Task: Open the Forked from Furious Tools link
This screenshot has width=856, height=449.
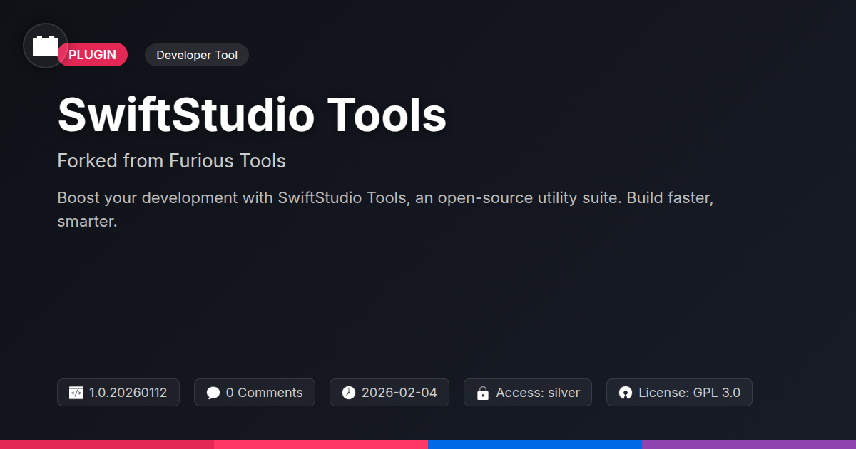Action: pos(171,161)
